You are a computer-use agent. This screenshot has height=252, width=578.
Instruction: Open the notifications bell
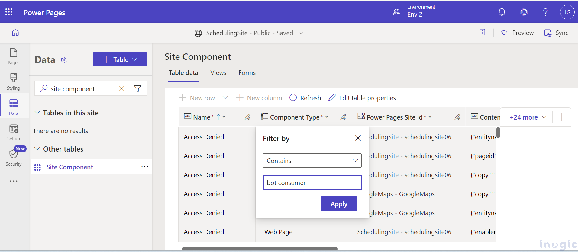(x=502, y=12)
